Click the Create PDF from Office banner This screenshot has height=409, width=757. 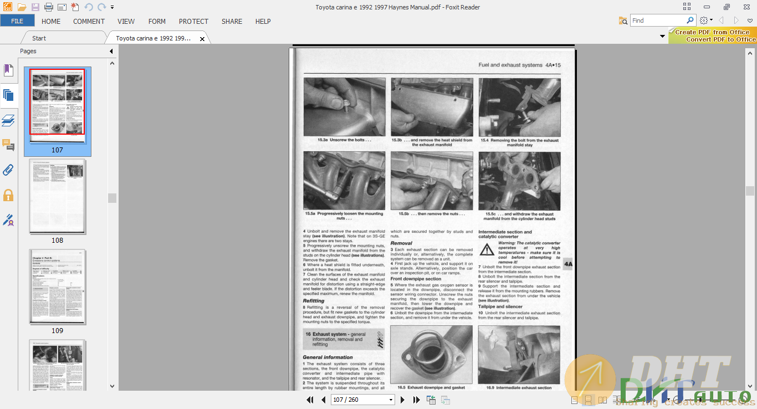(x=713, y=36)
